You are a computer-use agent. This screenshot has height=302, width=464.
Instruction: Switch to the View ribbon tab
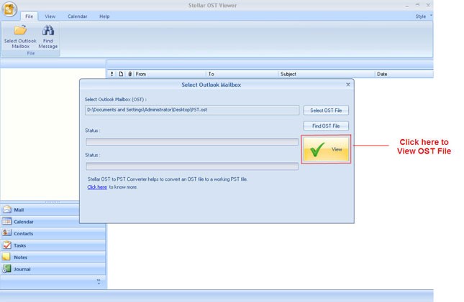[x=50, y=16]
